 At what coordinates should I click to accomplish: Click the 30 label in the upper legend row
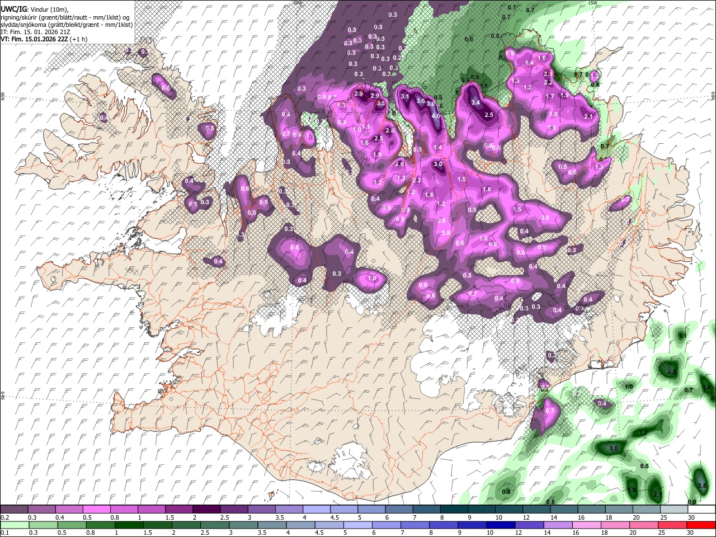click(691, 518)
